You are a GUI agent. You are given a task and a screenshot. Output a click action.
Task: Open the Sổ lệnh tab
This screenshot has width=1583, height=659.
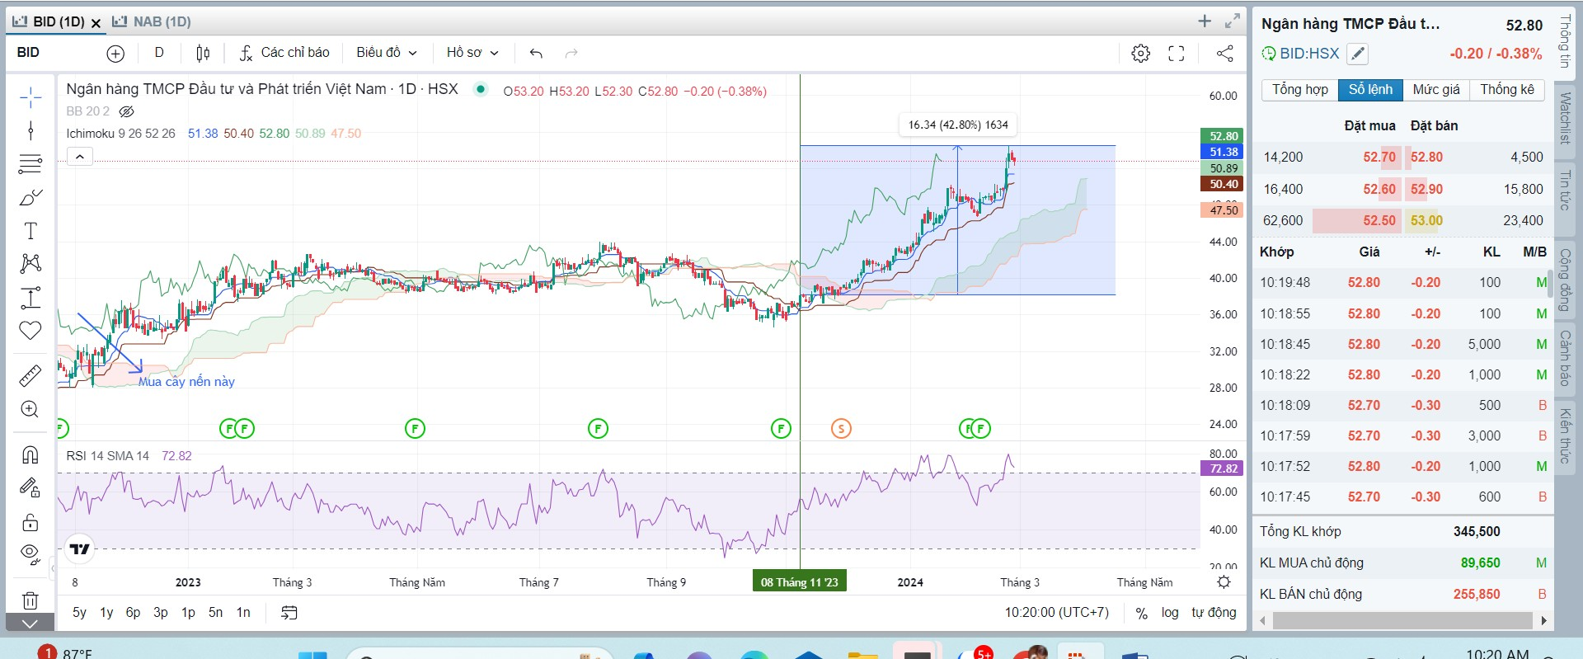1370,90
